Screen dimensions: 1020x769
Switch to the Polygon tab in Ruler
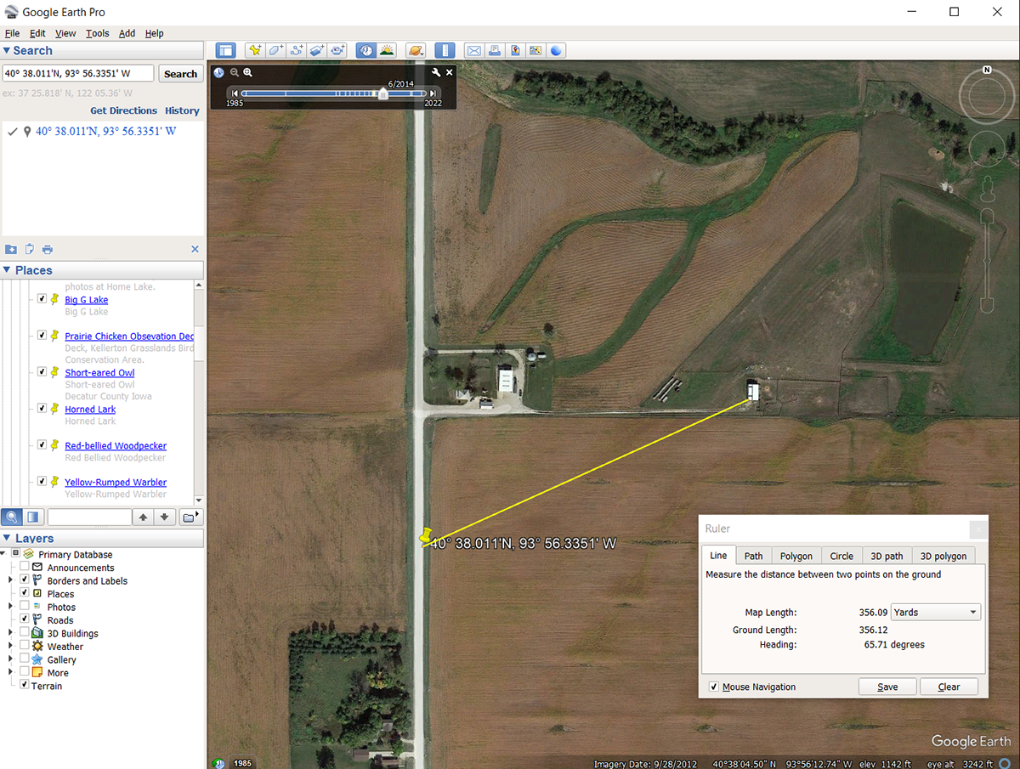click(796, 556)
